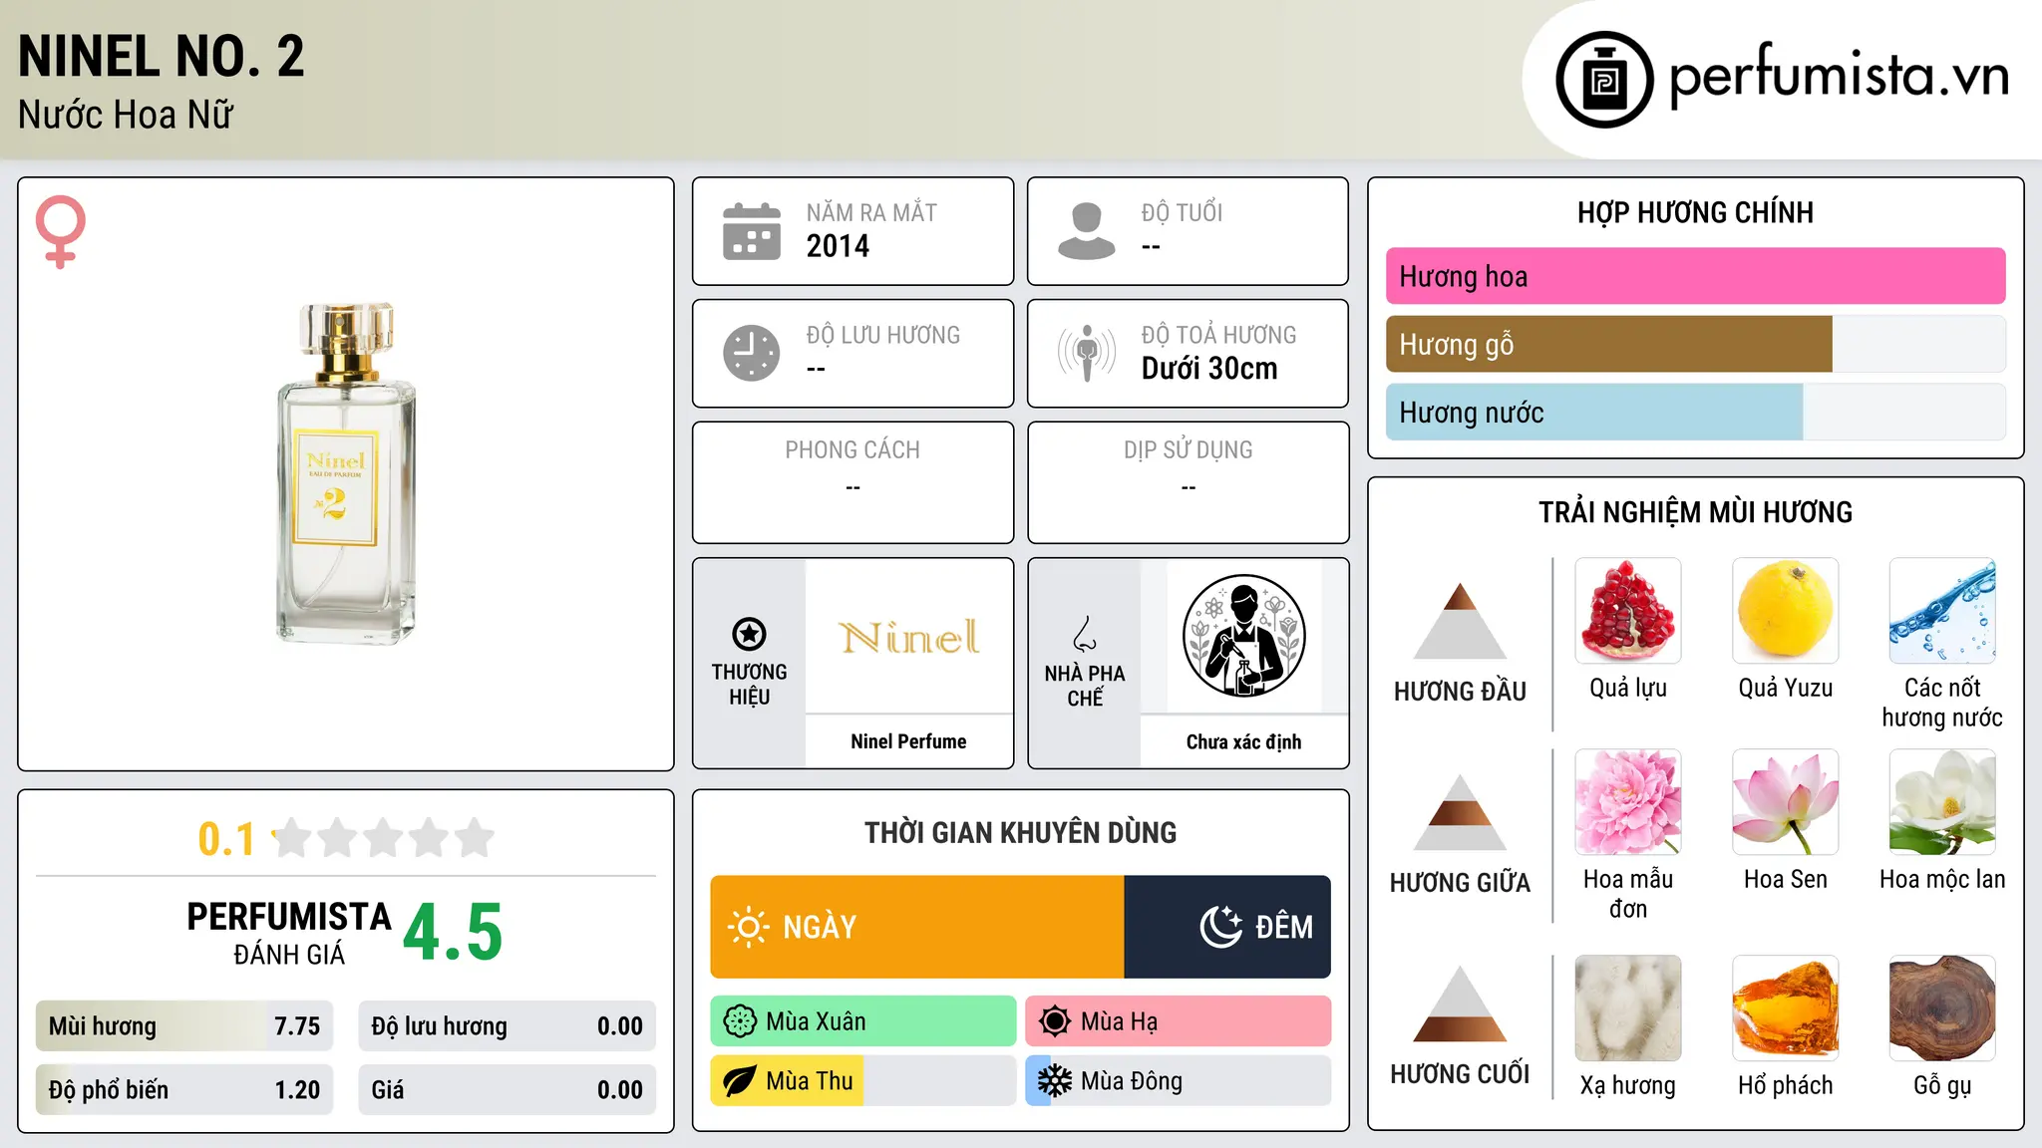Click the Mùa Hạ pink season bar
The height and width of the screenshot is (1148, 2042).
click(x=1179, y=1021)
